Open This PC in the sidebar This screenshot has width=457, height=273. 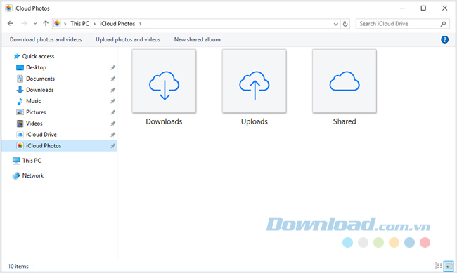(27, 161)
